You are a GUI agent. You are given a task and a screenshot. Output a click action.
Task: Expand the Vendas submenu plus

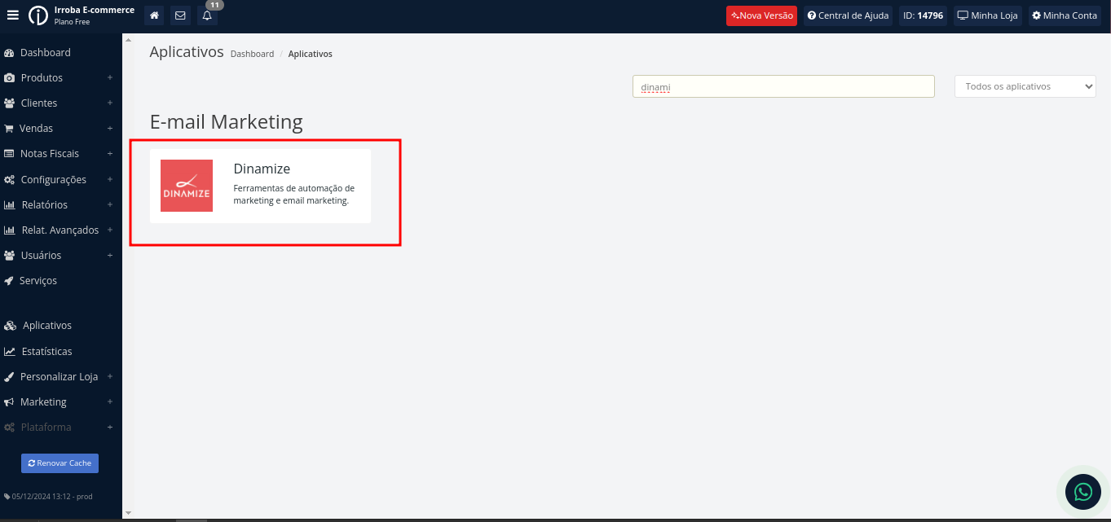point(110,129)
